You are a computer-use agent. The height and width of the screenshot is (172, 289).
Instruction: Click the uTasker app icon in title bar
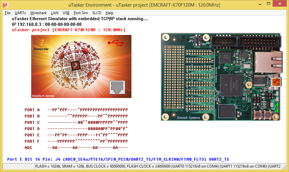(x=5, y=5)
